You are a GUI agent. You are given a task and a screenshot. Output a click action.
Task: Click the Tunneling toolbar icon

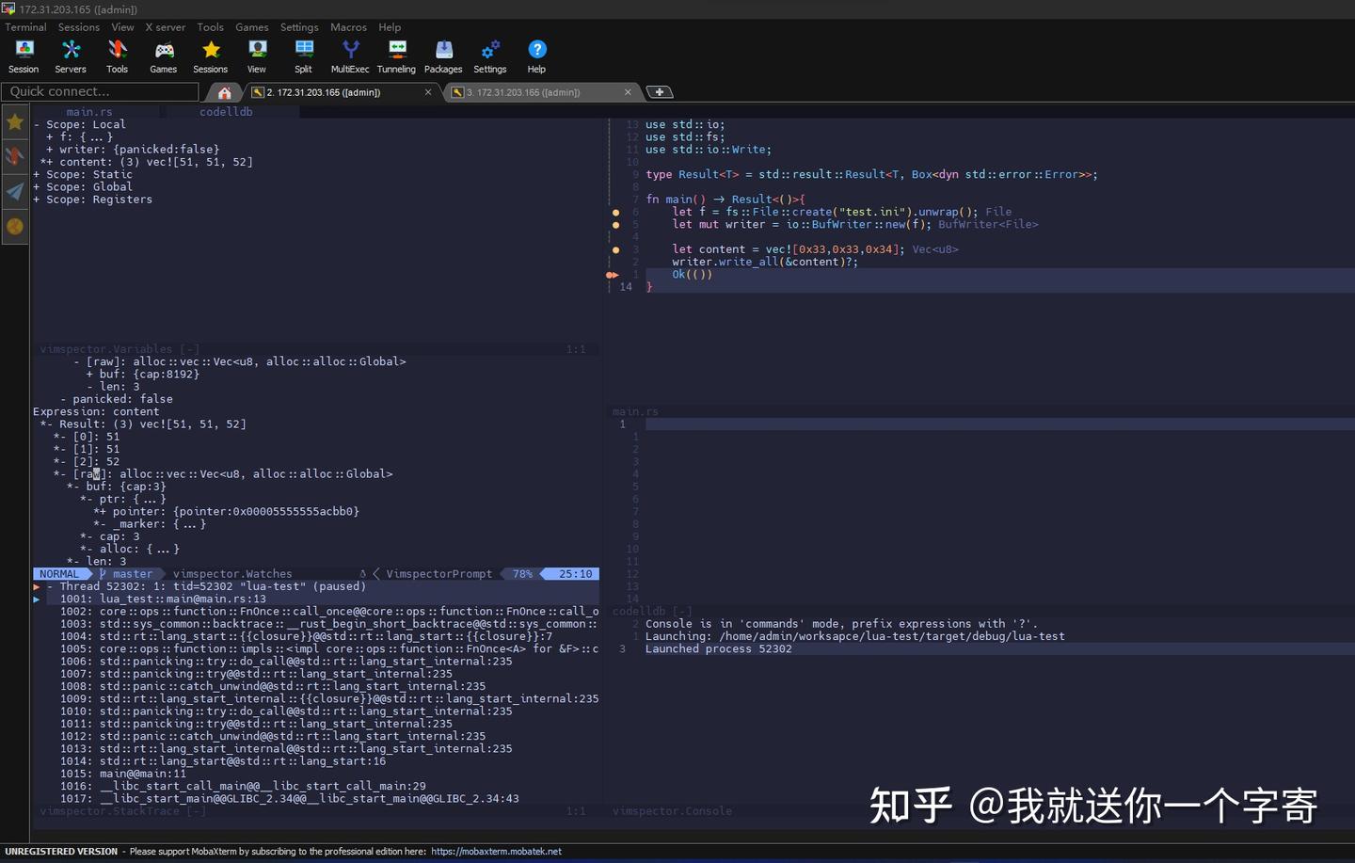pos(396,55)
